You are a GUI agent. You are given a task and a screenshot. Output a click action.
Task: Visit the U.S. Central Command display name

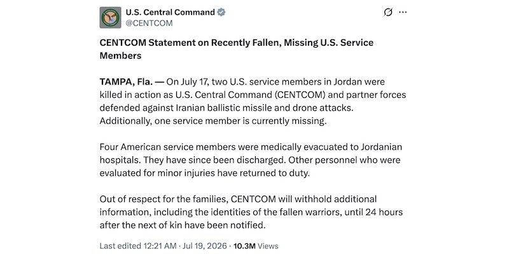click(171, 13)
